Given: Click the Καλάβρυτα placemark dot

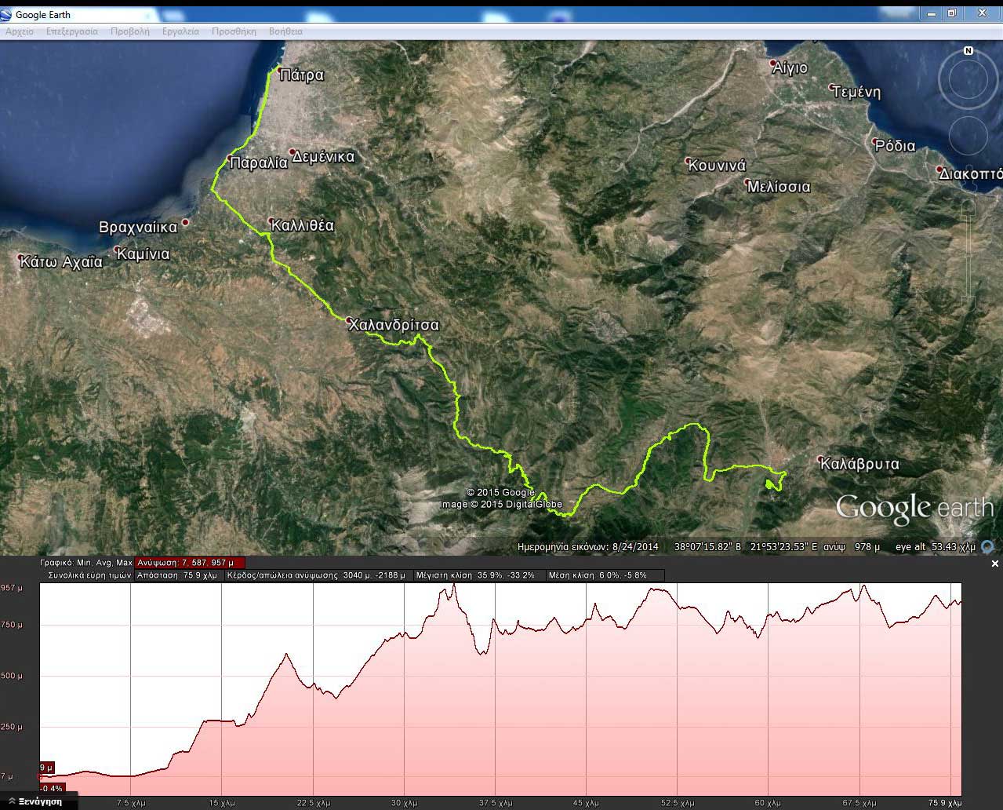Looking at the screenshot, I should click(x=820, y=459).
